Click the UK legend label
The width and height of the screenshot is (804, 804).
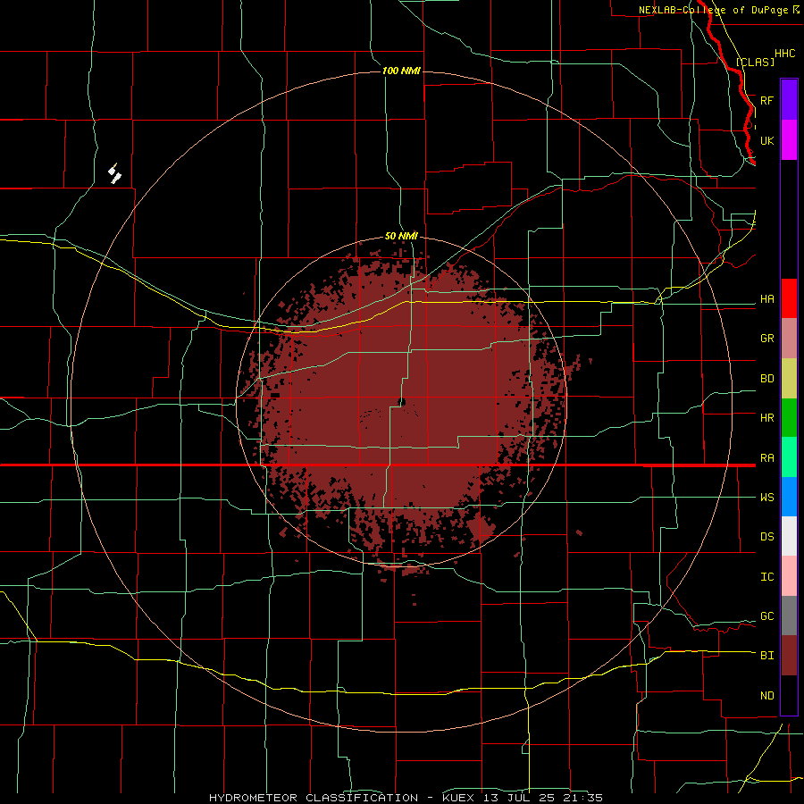(x=767, y=140)
